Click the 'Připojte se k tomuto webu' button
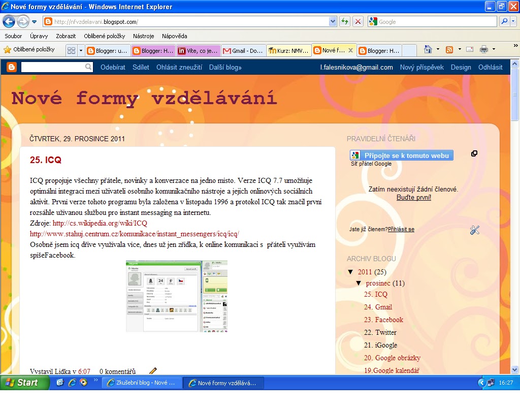Image resolution: width=520 pixels, height=409 pixels. [x=402, y=155]
